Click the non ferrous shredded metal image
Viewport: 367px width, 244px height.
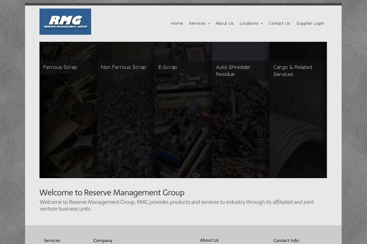coord(125,126)
